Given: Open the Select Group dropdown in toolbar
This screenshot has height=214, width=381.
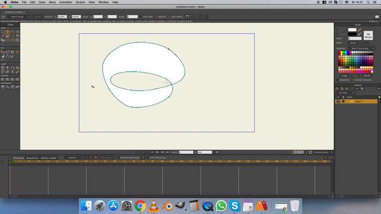Looking at the screenshot, I should (20, 17).
